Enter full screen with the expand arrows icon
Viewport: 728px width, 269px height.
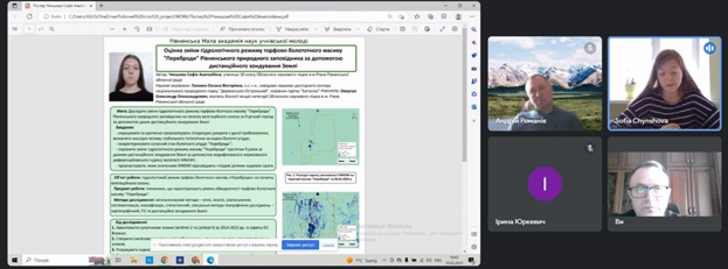point(442,29)
